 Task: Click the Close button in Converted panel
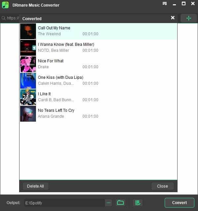click(162, 186)
